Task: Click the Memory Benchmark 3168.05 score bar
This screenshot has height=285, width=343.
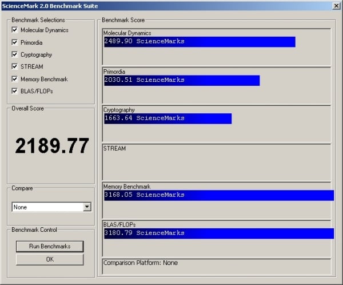Action: click(219, 195)
